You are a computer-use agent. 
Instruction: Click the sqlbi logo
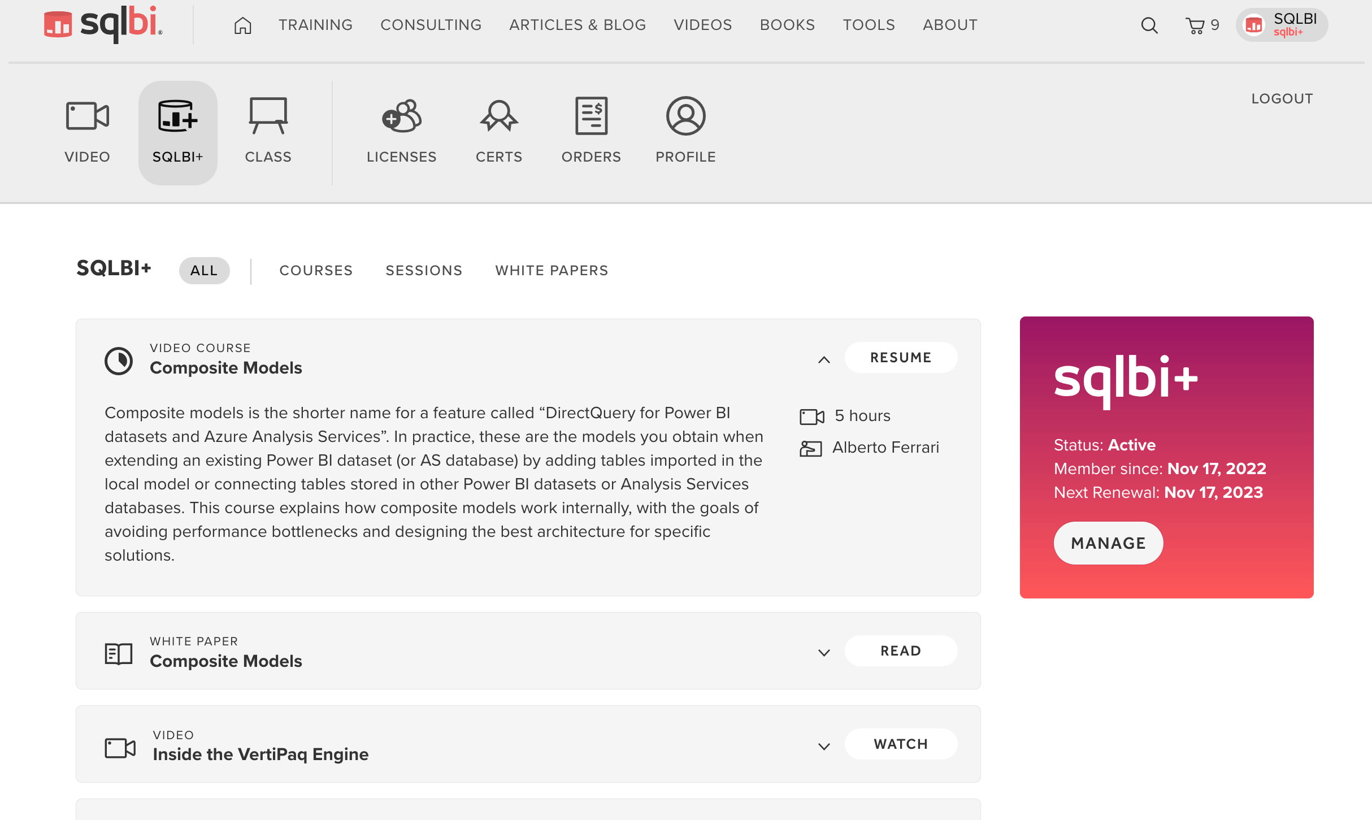click(103, 24)
